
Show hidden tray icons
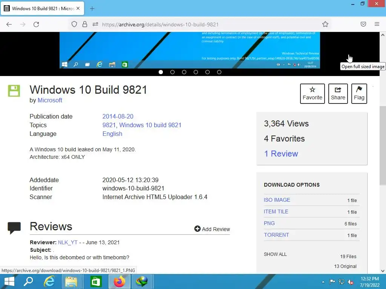[323, 282]
